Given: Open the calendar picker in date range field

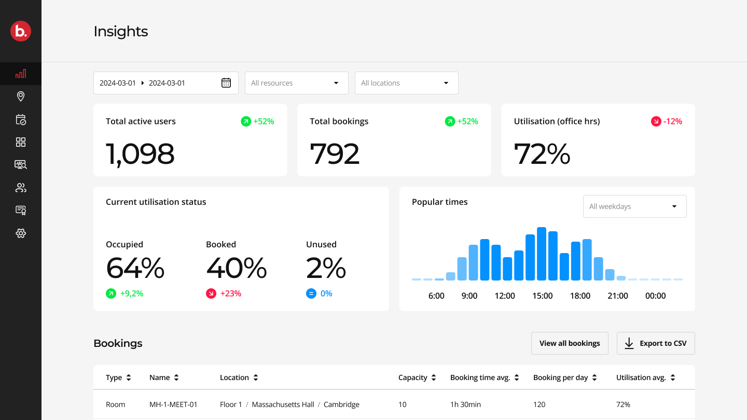Looking at the screenshot, I should point(226,82).
